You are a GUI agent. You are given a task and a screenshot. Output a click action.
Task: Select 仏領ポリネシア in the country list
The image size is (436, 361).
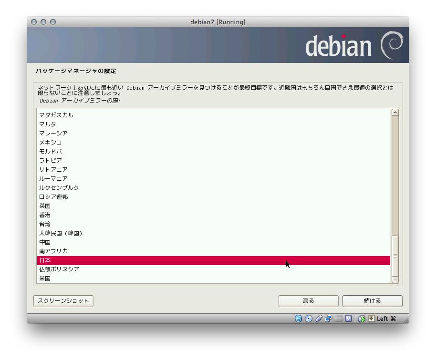[214, 269]
